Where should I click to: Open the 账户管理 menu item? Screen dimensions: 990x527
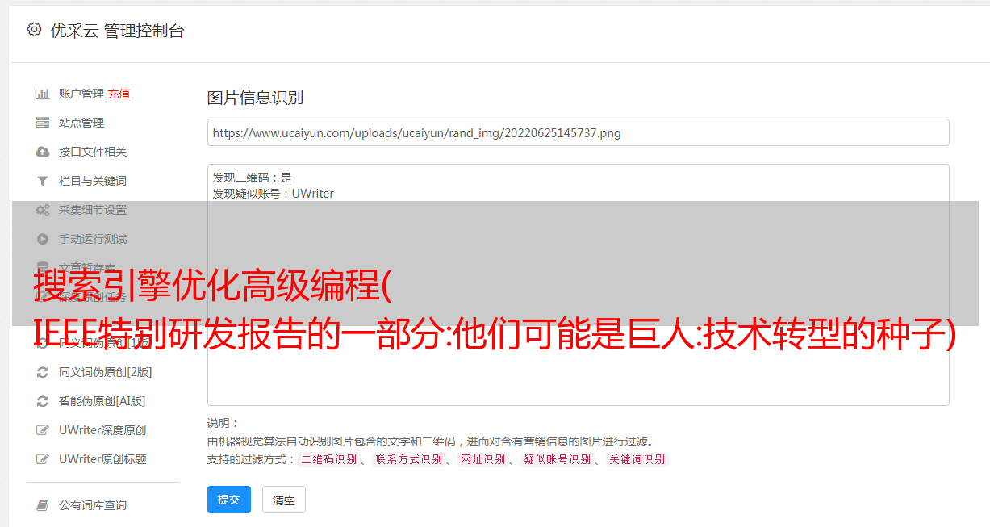[81, 94]
